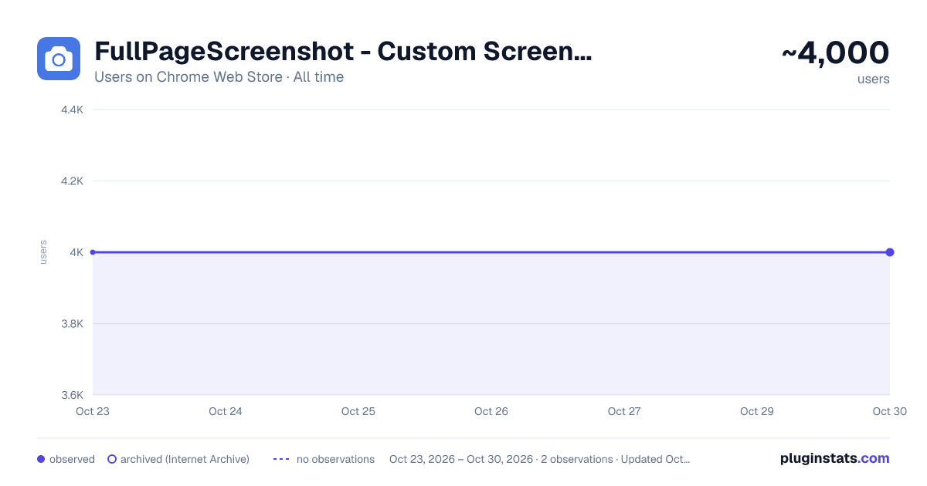
Task: Click the blue camera extension icon
Action: click(59, 59)
